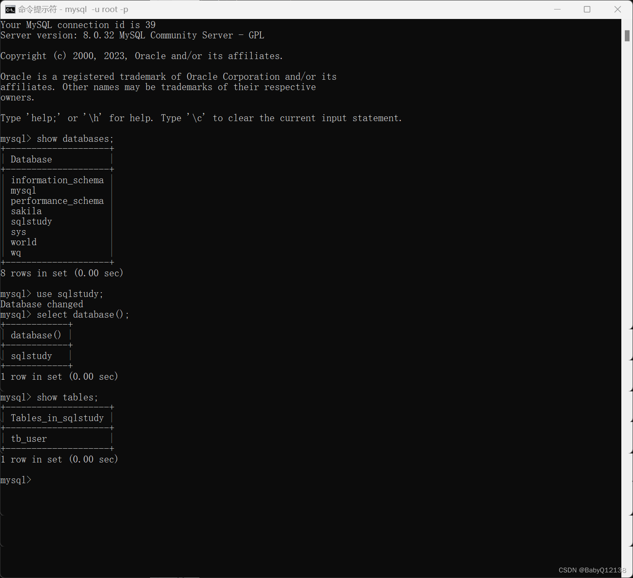Select the 'sakila' database row
The height and width of the screenshot is (578, 633).
click(x=26, y=211)
